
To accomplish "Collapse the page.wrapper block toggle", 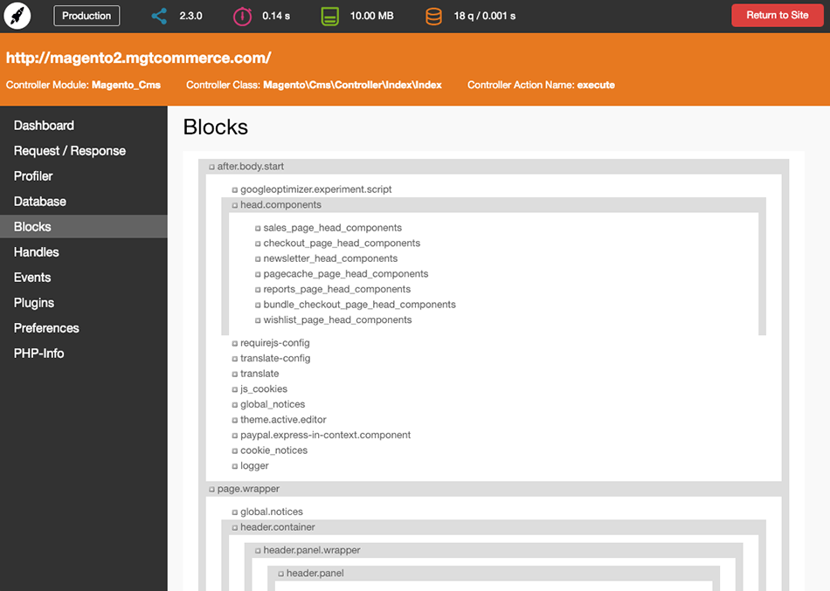I will pyautogui.click(x=211, y=490).
